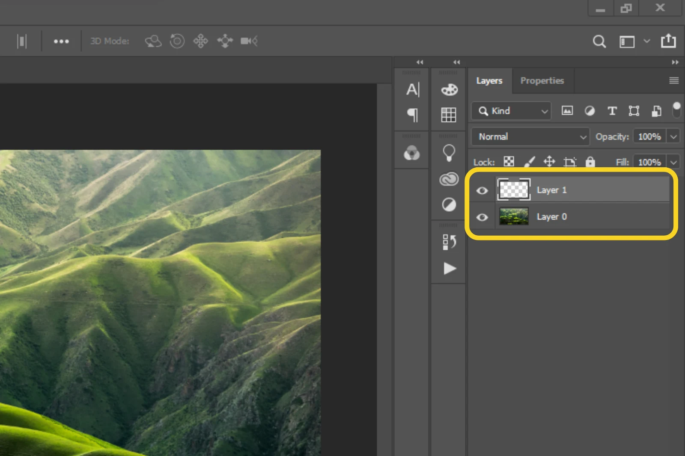Viewport: 685px width, 456px height.
Task: Open the Fill percentage dropdown
Action: (x=673, y=162)
